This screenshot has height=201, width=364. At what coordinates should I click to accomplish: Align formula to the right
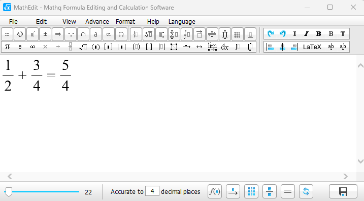point(294,47)
